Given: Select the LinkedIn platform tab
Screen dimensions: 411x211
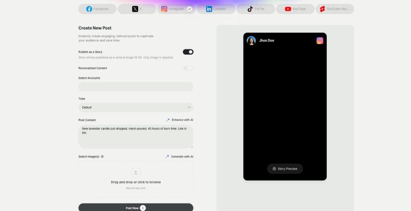Looking at the screenshot, I should tap(216, 9).
